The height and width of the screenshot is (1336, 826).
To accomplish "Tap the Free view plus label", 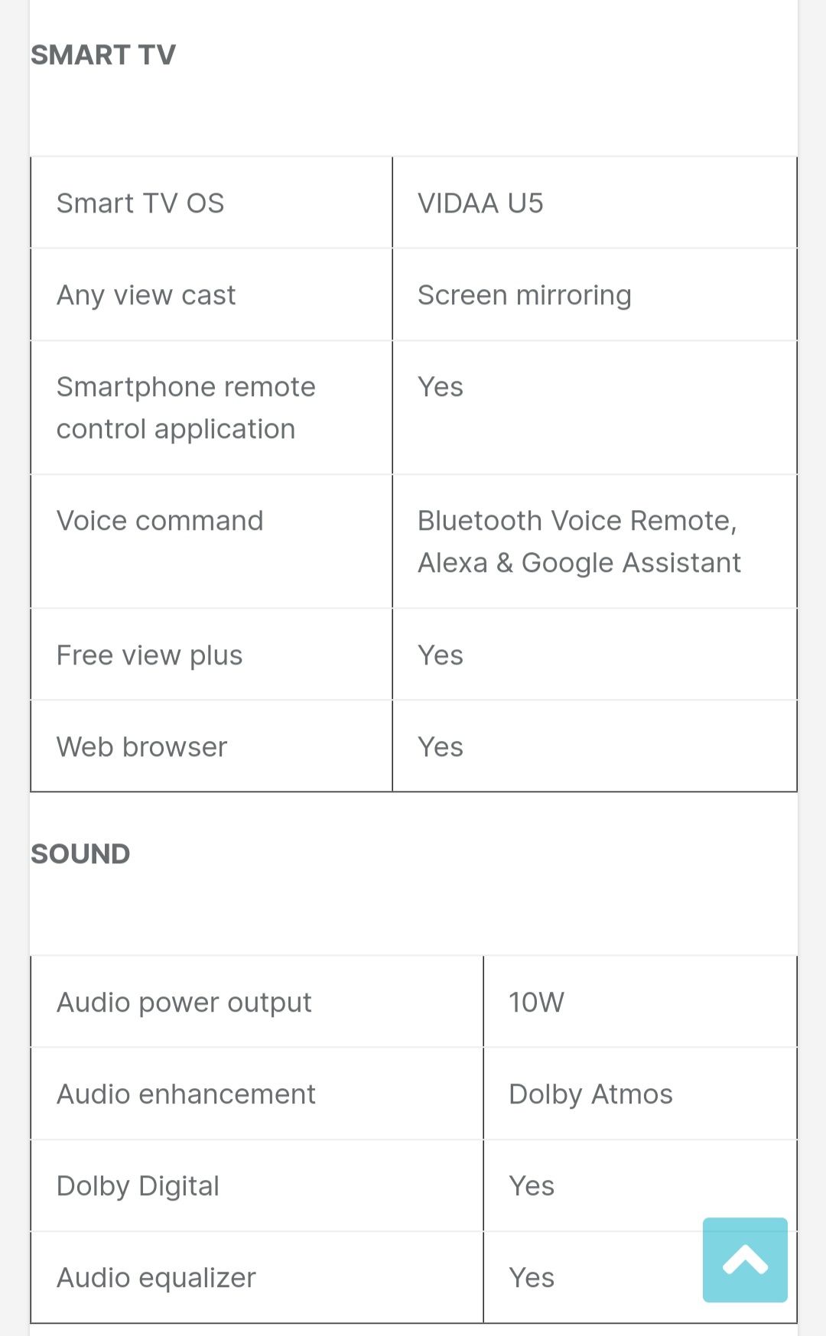I will pyautogui.click(x=150, y=655).
